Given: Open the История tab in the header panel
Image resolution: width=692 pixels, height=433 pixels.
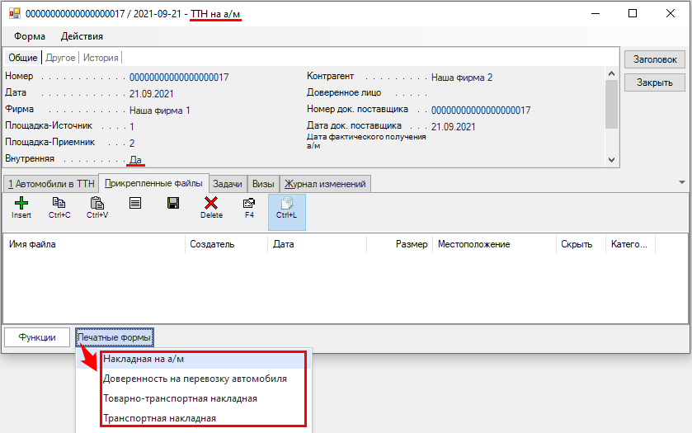Looking at the screenshot, I should [x=100, y=58].
